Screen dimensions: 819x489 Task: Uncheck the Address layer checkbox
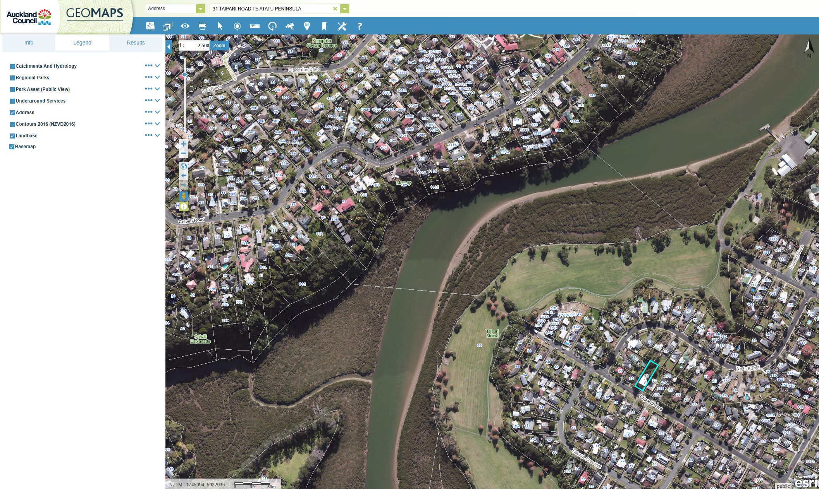point(12,113)
